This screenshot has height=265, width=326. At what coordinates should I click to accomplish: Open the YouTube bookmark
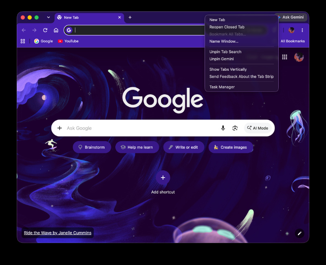pos(68,41)
